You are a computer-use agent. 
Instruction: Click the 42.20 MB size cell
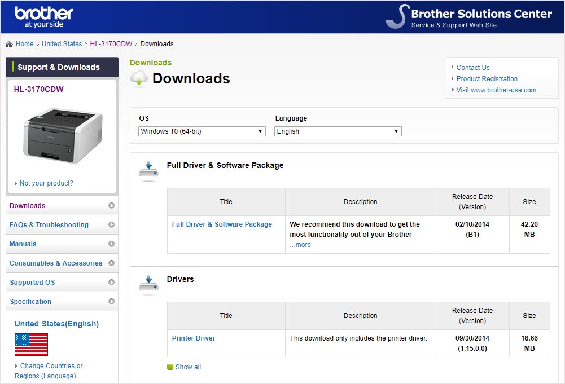(529, 235)
